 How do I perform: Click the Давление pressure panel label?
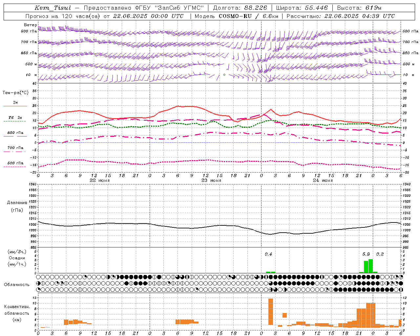tap(17, 203)
